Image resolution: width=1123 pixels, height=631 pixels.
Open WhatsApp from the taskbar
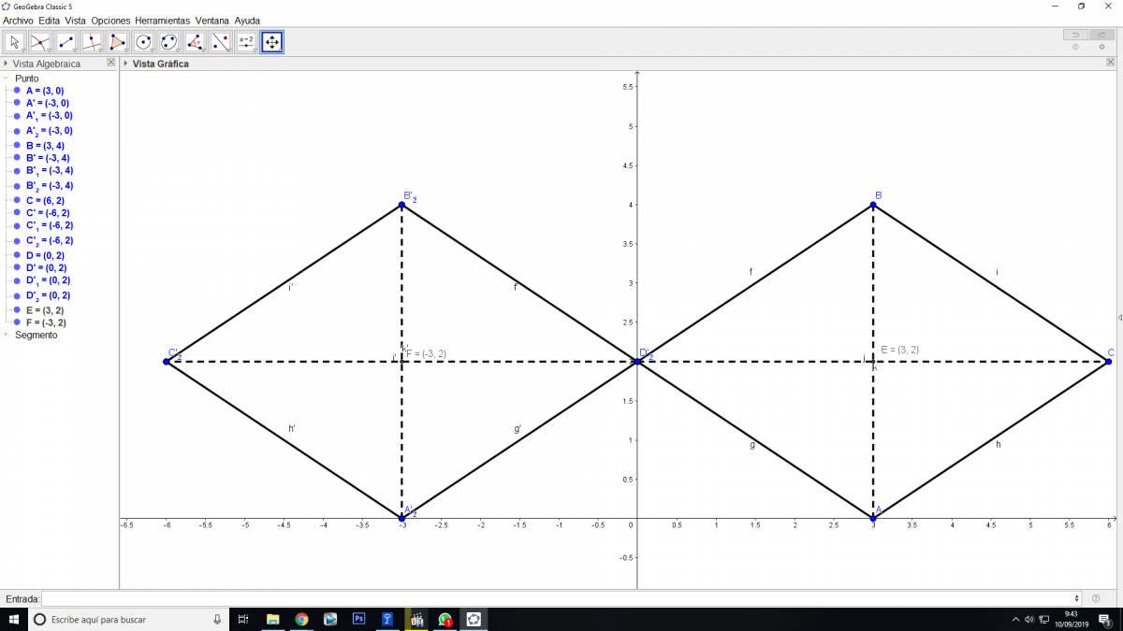445,619
